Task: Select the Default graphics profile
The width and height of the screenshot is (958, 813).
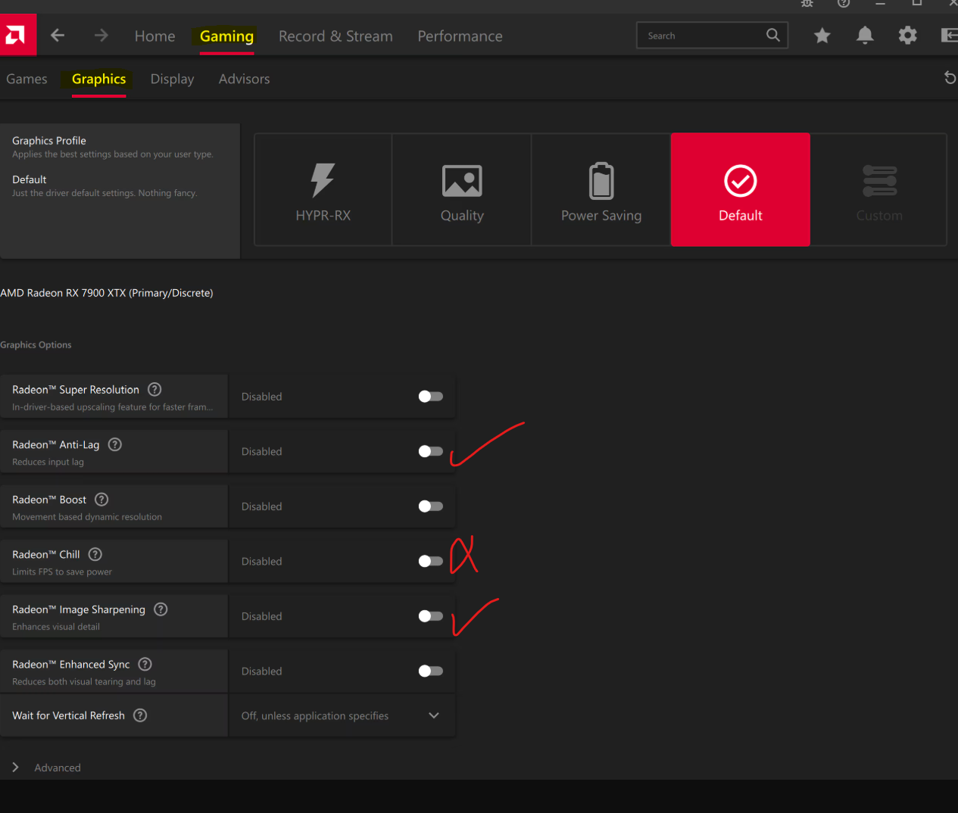Action: pyautogui.click(x=740, y=189)
